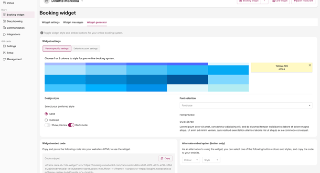Pick the pale aqua swatch in bottom row
Image resolution: width=320 pixels, height=173 pixels.
coord(228,88)
